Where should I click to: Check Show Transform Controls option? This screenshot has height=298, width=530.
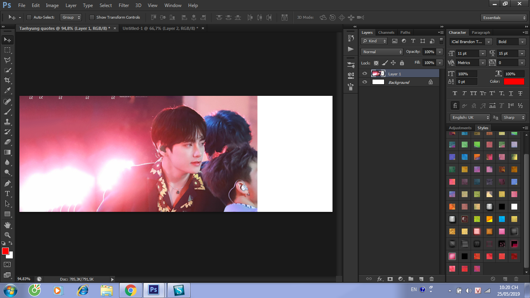[x=92, y=17]
